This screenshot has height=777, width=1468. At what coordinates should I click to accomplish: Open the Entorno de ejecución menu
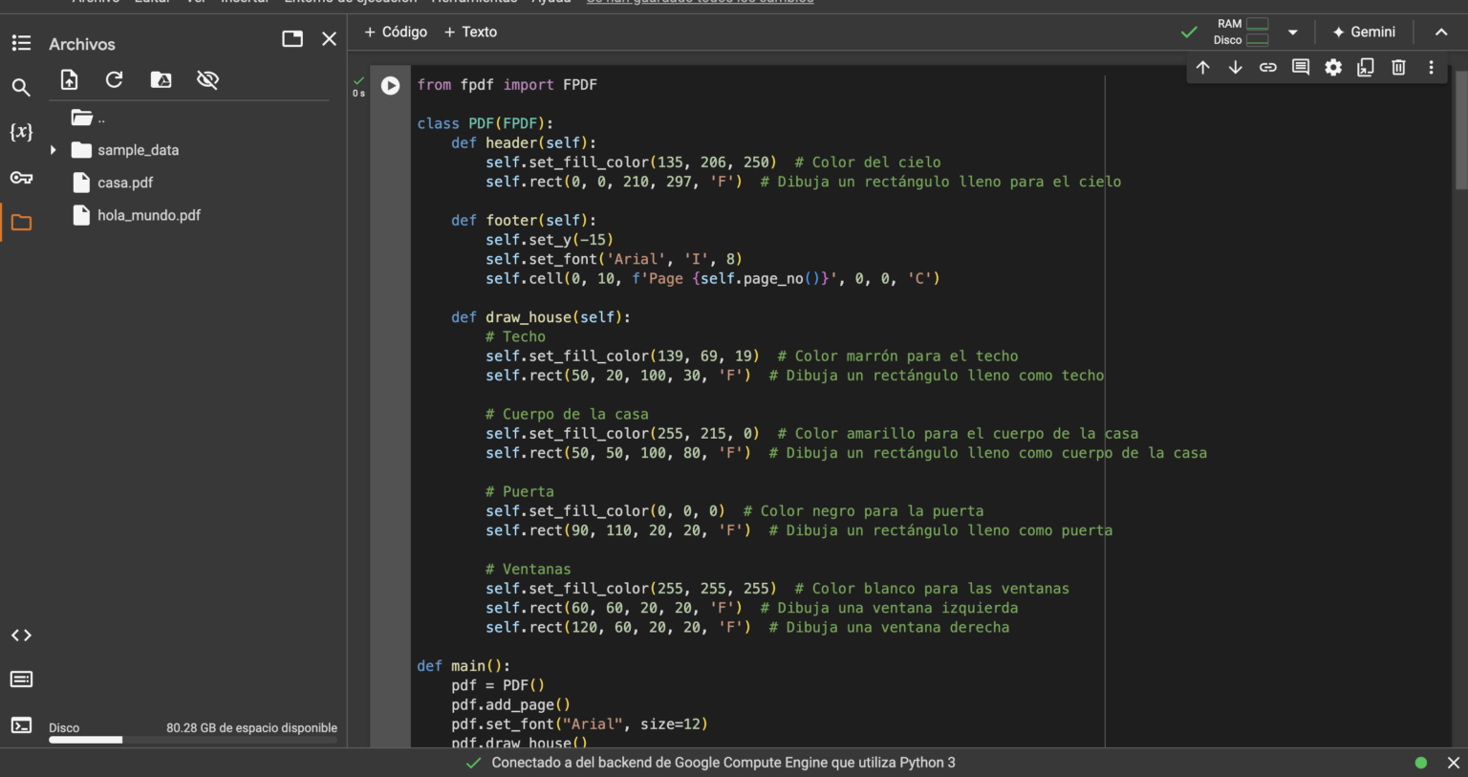pyautogui.click(x=348, y=2)
